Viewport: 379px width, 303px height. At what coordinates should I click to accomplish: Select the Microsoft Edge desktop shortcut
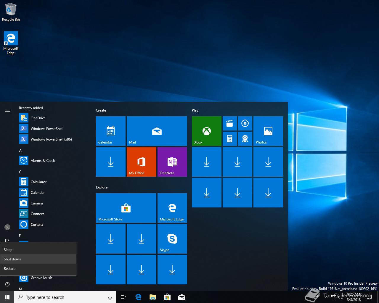(11, 43)
